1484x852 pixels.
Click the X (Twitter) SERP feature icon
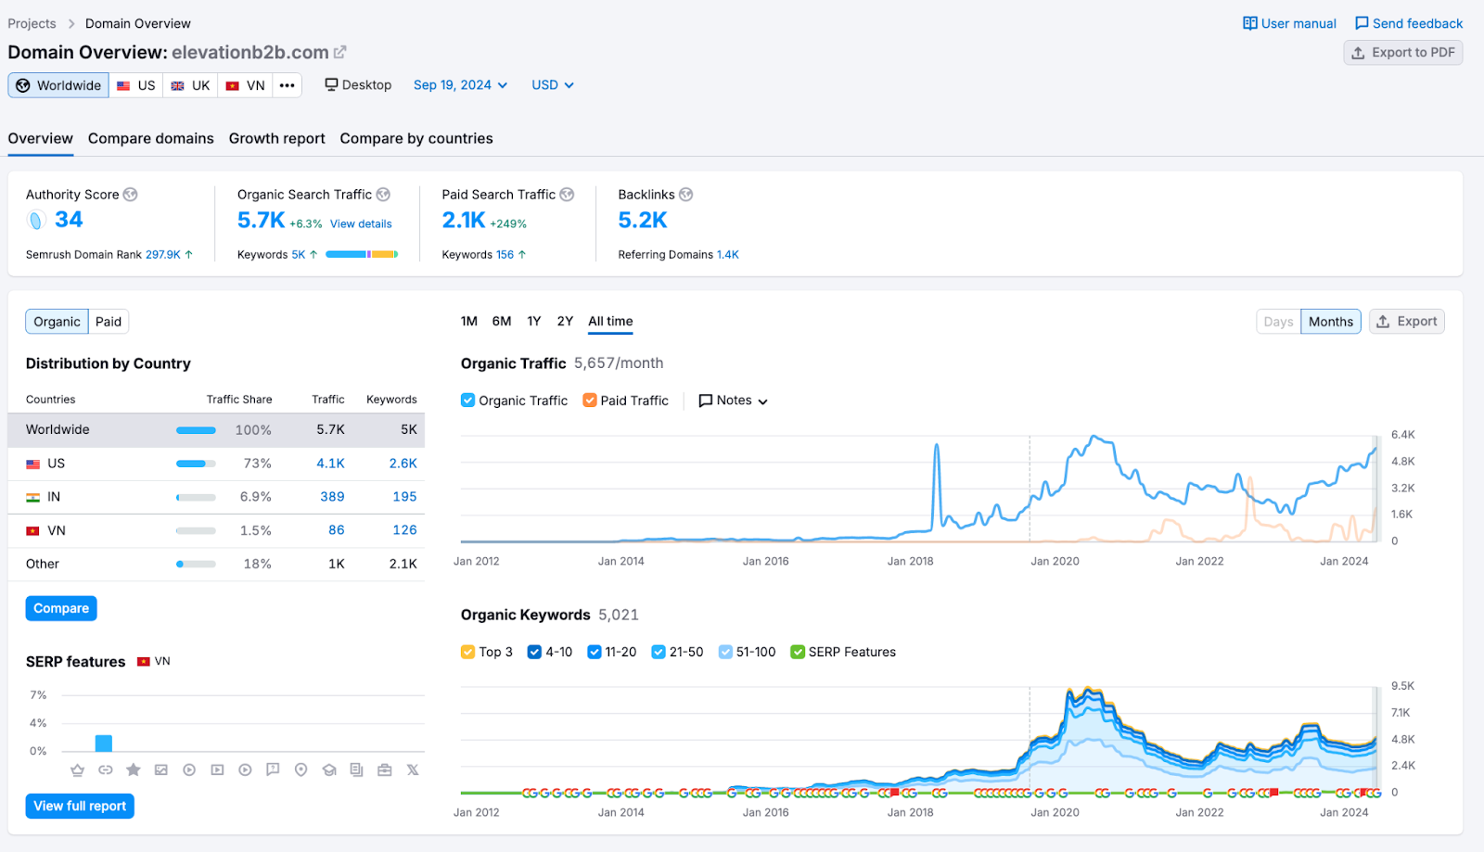pos(413,769)
